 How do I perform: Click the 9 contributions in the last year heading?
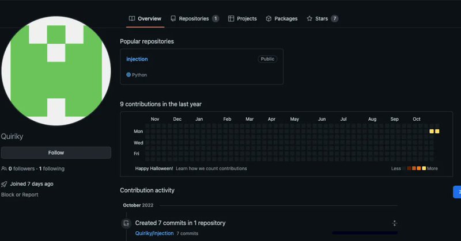161,104
